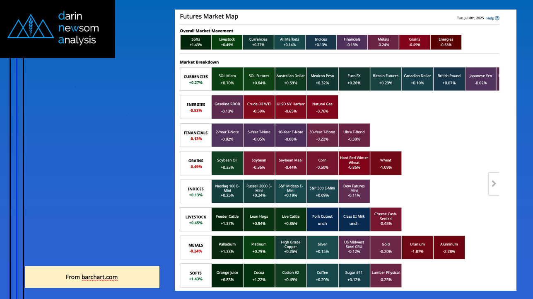533x299 pixels.
Task: Click the Natural Gas tile
Action: [322, 107]
